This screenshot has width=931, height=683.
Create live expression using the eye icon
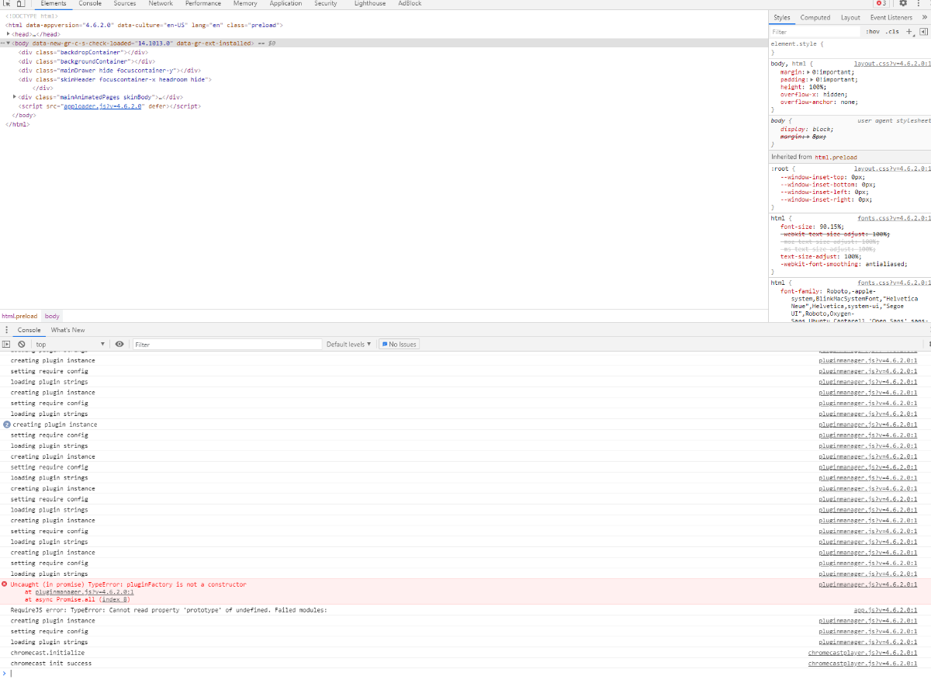coord(119,344)
